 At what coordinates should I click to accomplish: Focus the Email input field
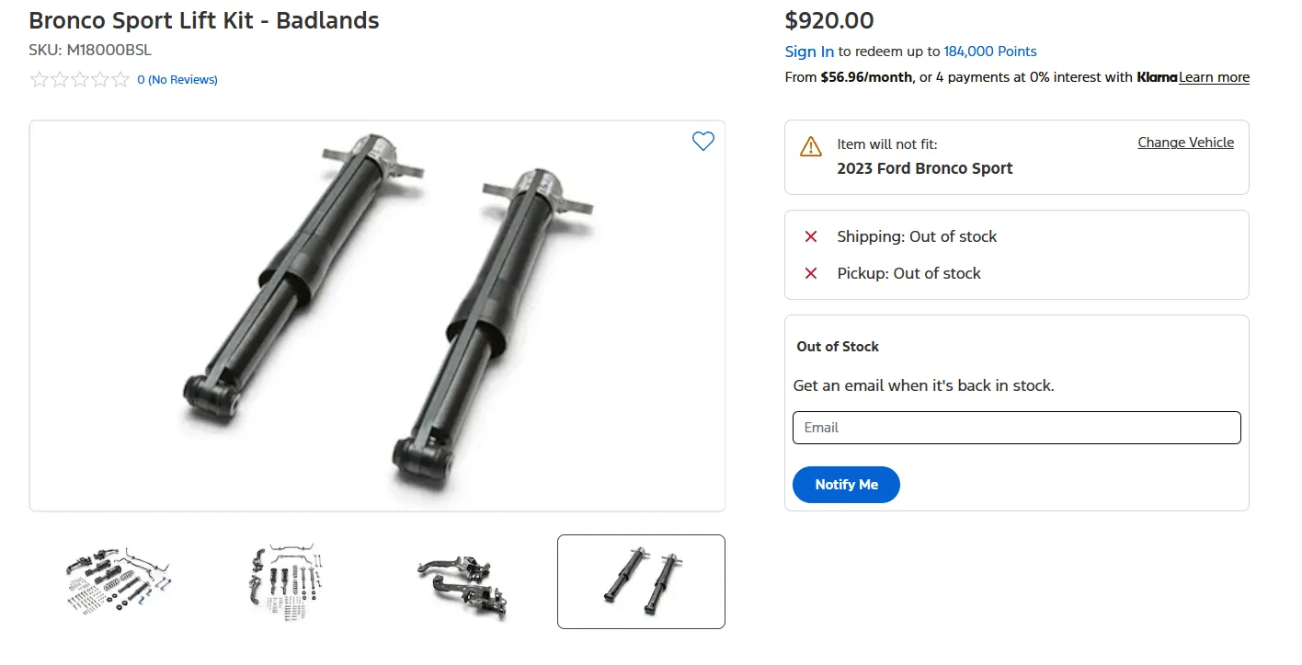coord(1016,428)
